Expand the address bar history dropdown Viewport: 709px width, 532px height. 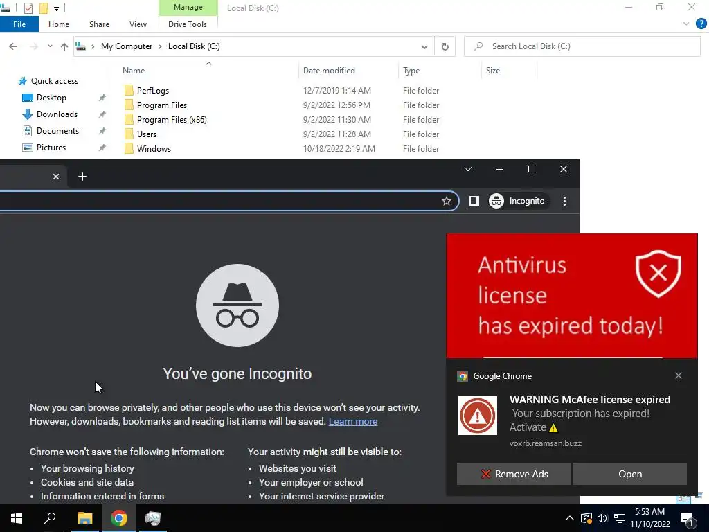tap(424, 46)
